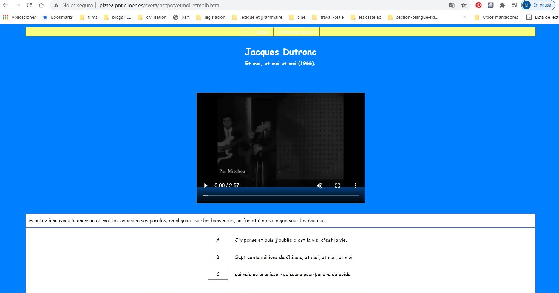Open the lexique et grammaire bookmark folder

coord(257,17)
